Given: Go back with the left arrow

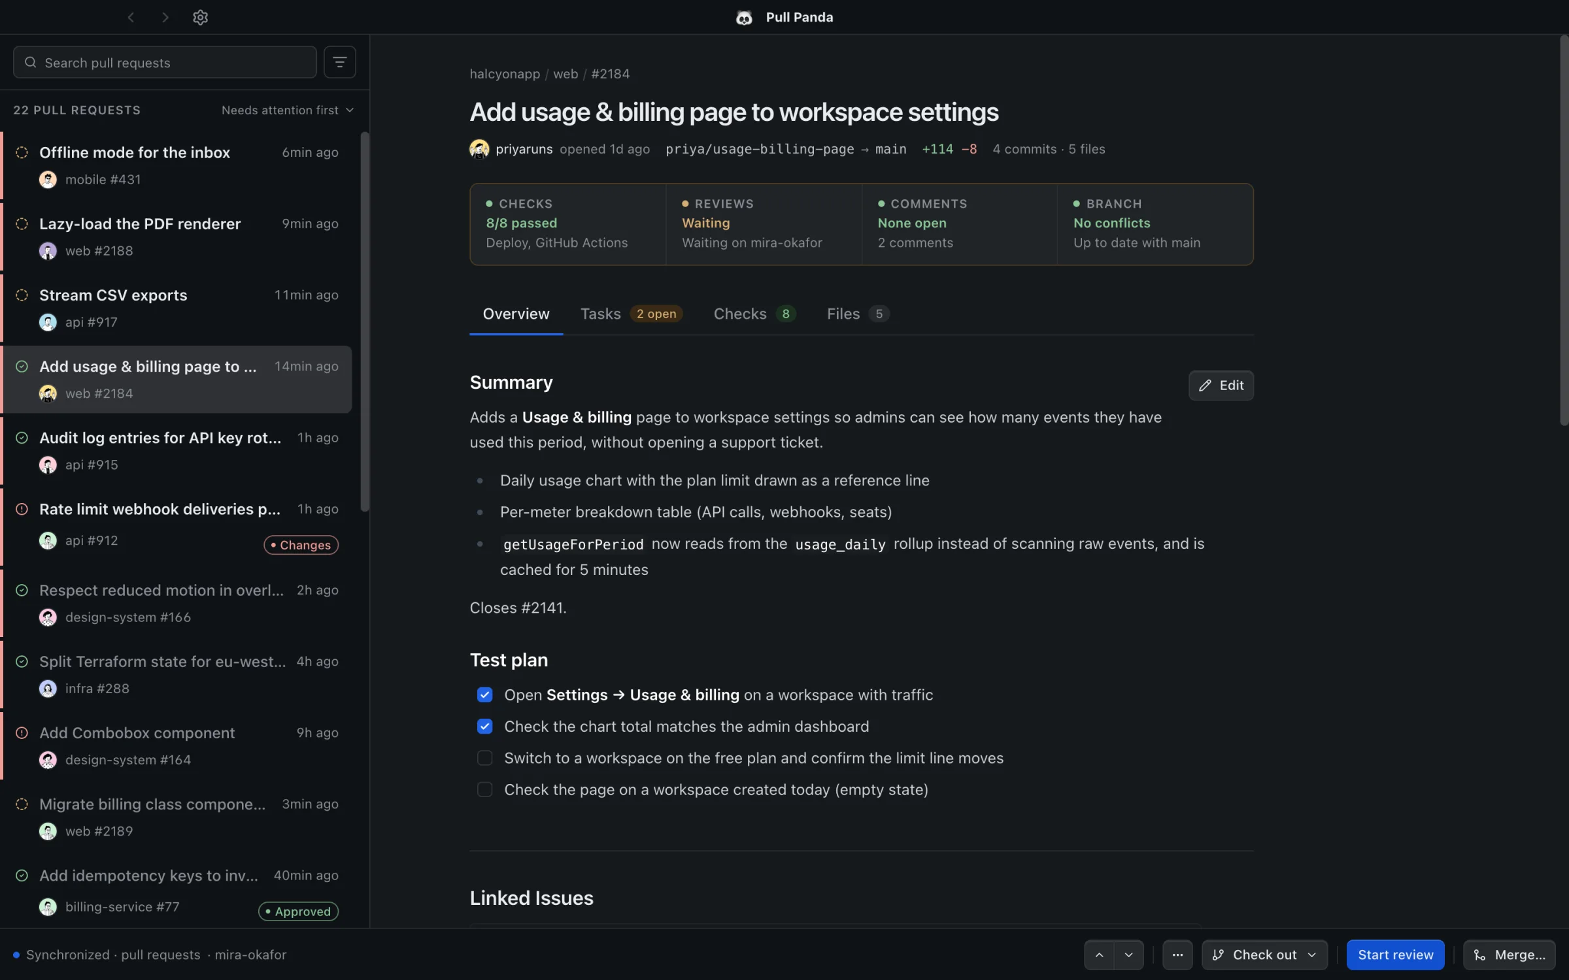Looking at the screenshot, I should tap(131, 18).
